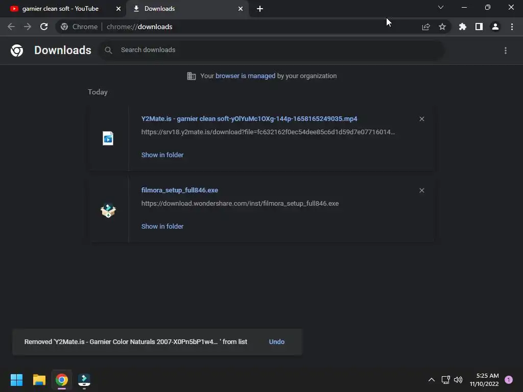The width and height of the screenshot is (523, 392).
Task: Go back with the browser back arrow
Action: tap(11, 27)
